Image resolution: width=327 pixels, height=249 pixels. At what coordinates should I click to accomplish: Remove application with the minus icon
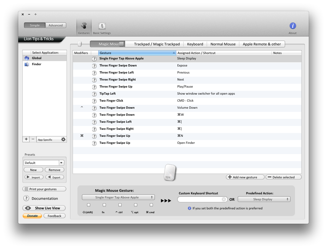[x=33, y=139]
